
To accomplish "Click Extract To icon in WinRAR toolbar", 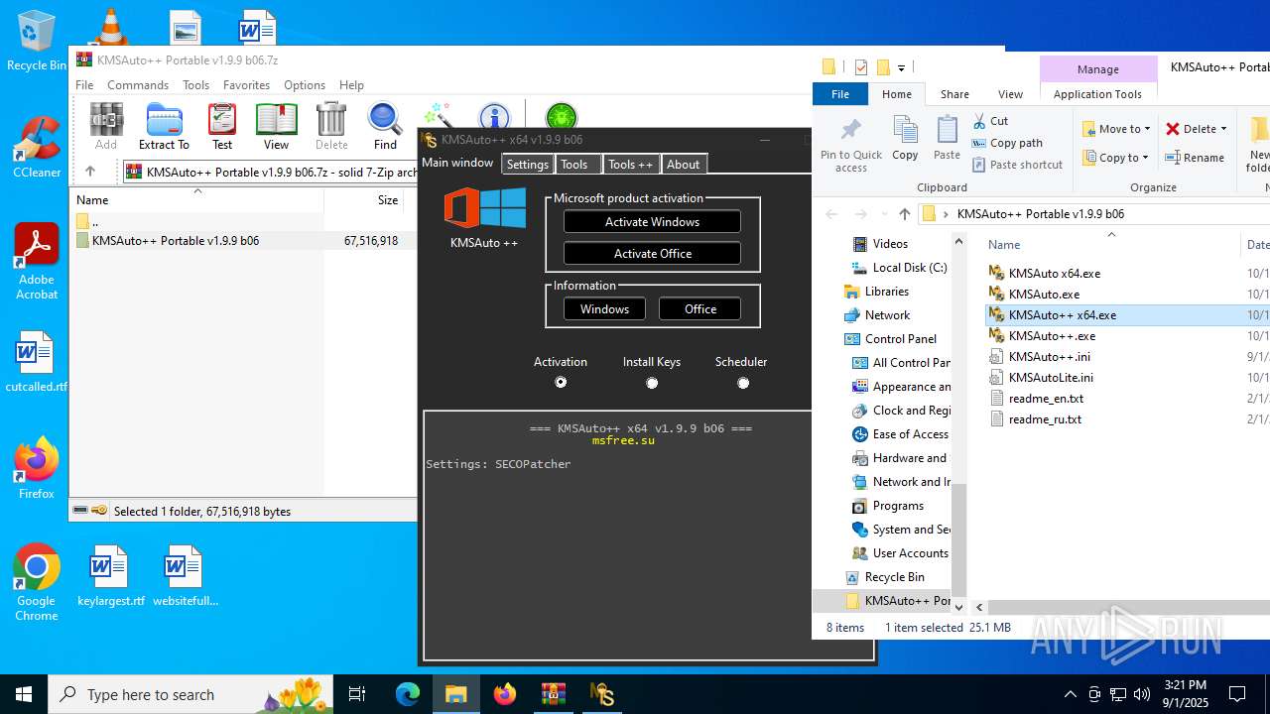I will (164, 126).
